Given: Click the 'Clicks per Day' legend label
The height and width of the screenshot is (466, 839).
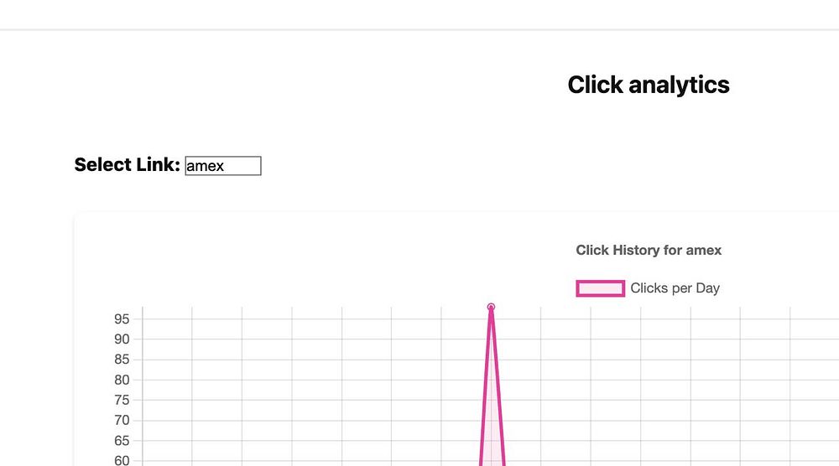Looking at the screenshot, I should tap(675, 288).
